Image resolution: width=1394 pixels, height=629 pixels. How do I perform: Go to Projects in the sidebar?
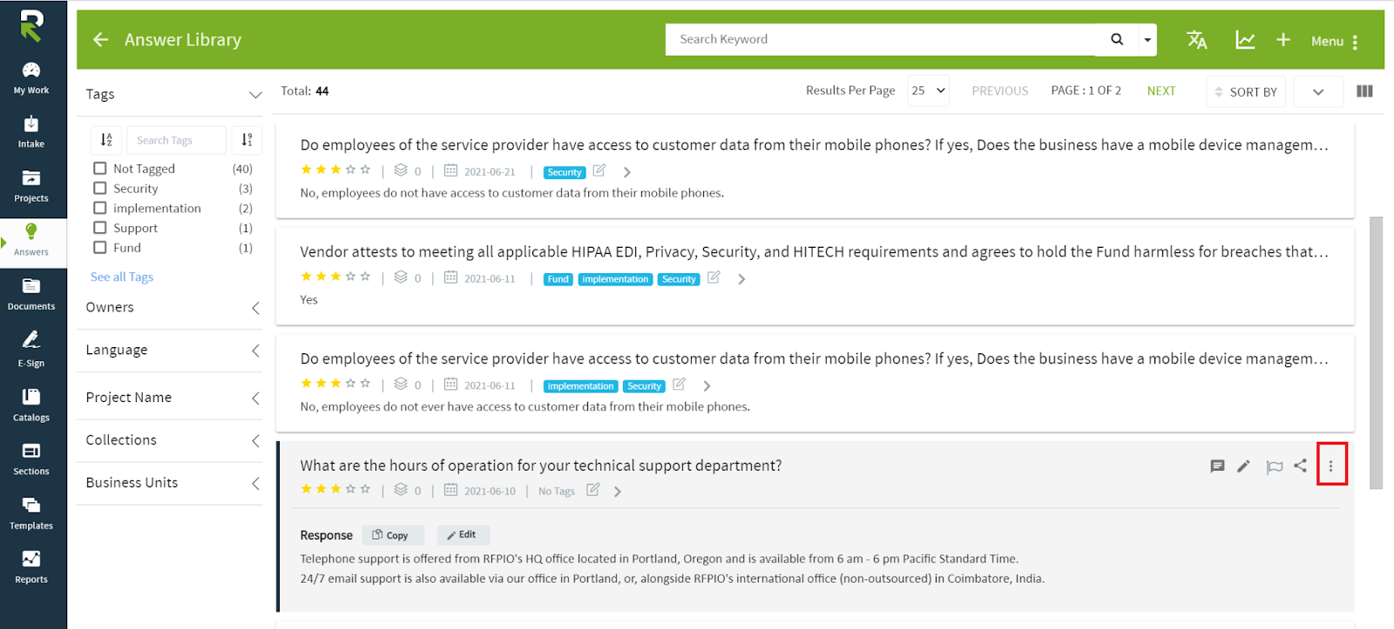[31, 186]
